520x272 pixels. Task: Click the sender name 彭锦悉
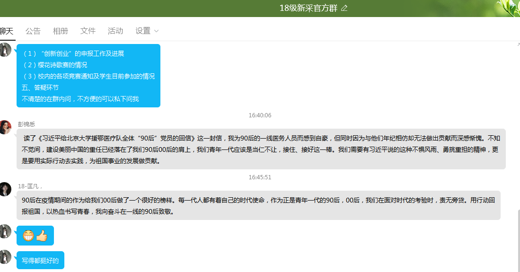pos(26,124)
